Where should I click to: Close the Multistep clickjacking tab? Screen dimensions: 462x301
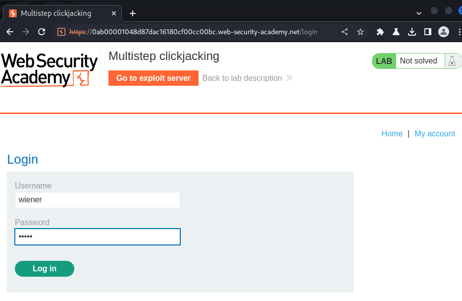pos(114,13)
